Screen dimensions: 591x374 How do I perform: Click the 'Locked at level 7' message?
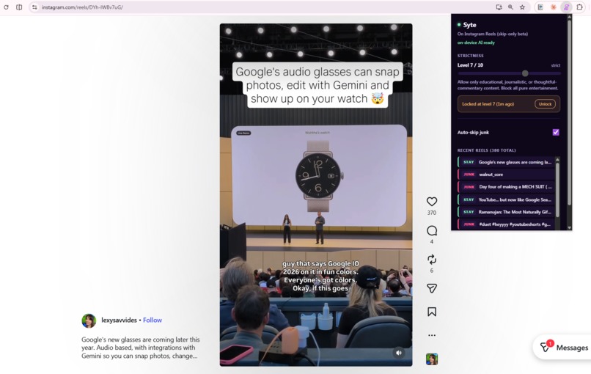pyautogui.click(x=488, y=104)
